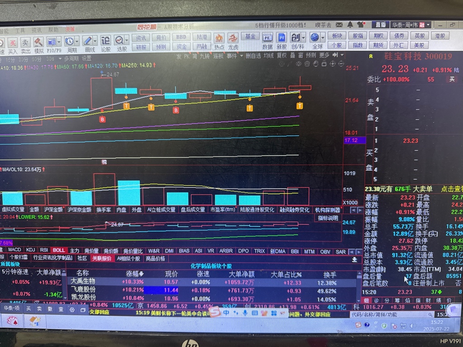
Task: Switch to the KDJ indicator tab
Action: point(31,249)
